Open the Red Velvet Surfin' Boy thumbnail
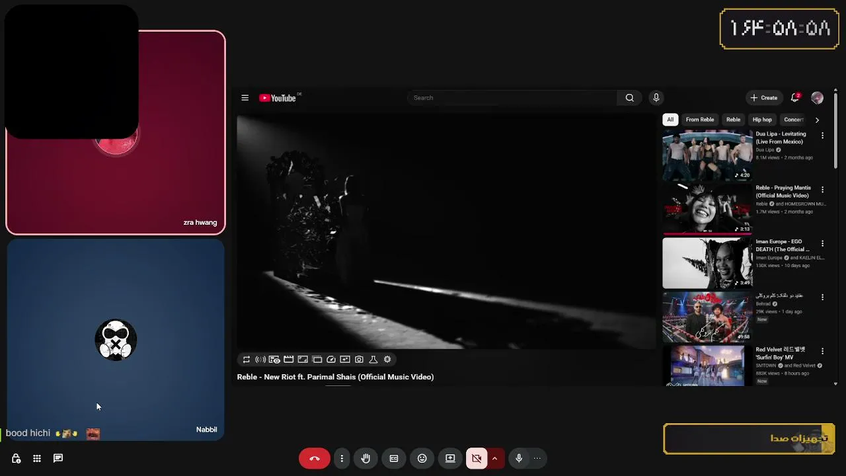 pos(707,365)
